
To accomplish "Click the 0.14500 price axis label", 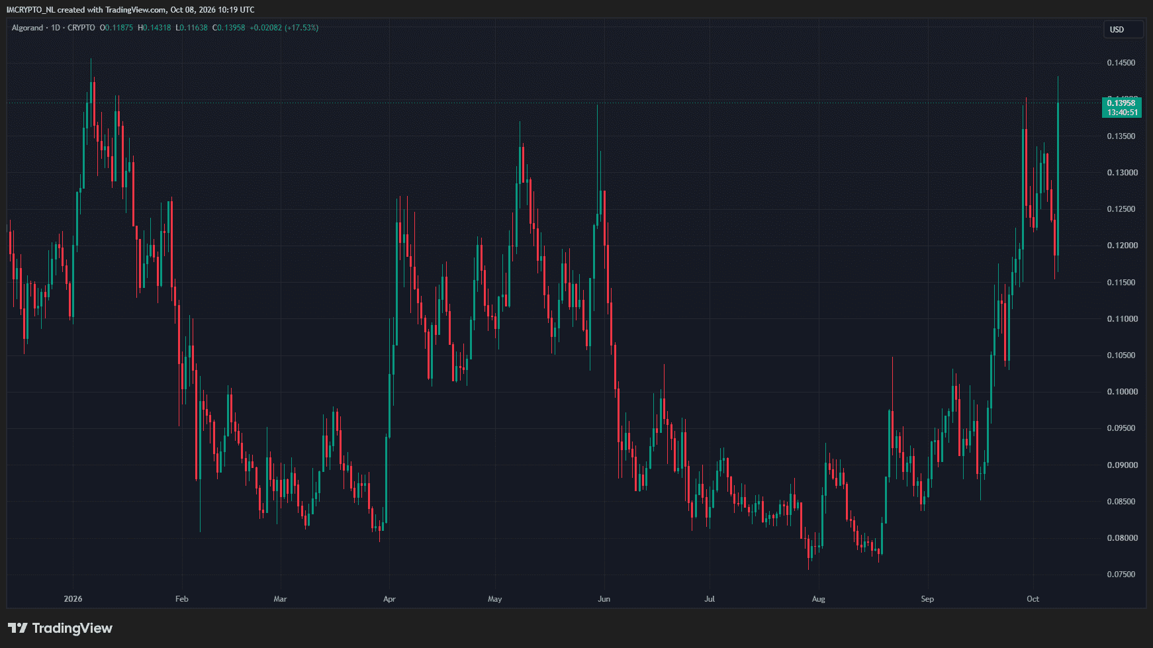I will point(1121,63).
